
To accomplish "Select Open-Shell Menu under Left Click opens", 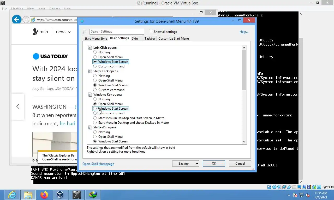I will pyautogui.click(x=95, y=57).
